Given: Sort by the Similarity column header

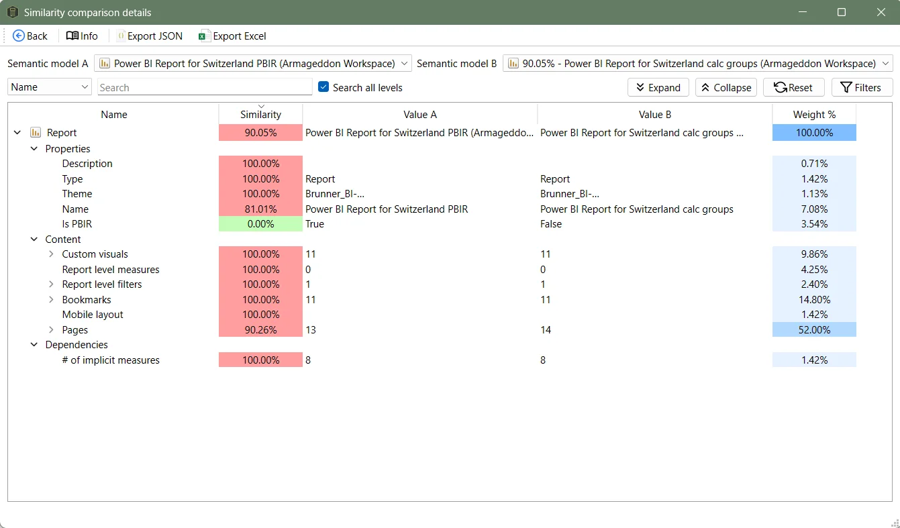Looking at the screenshot, I should [260, 114].
